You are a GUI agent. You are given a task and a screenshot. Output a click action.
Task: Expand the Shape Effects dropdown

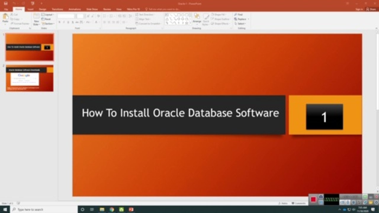pyautogui.click(x=221, y=23)
